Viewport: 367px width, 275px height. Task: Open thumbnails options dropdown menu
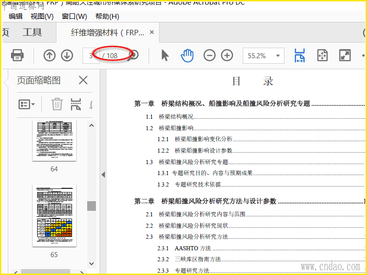(x=27, y=104)
